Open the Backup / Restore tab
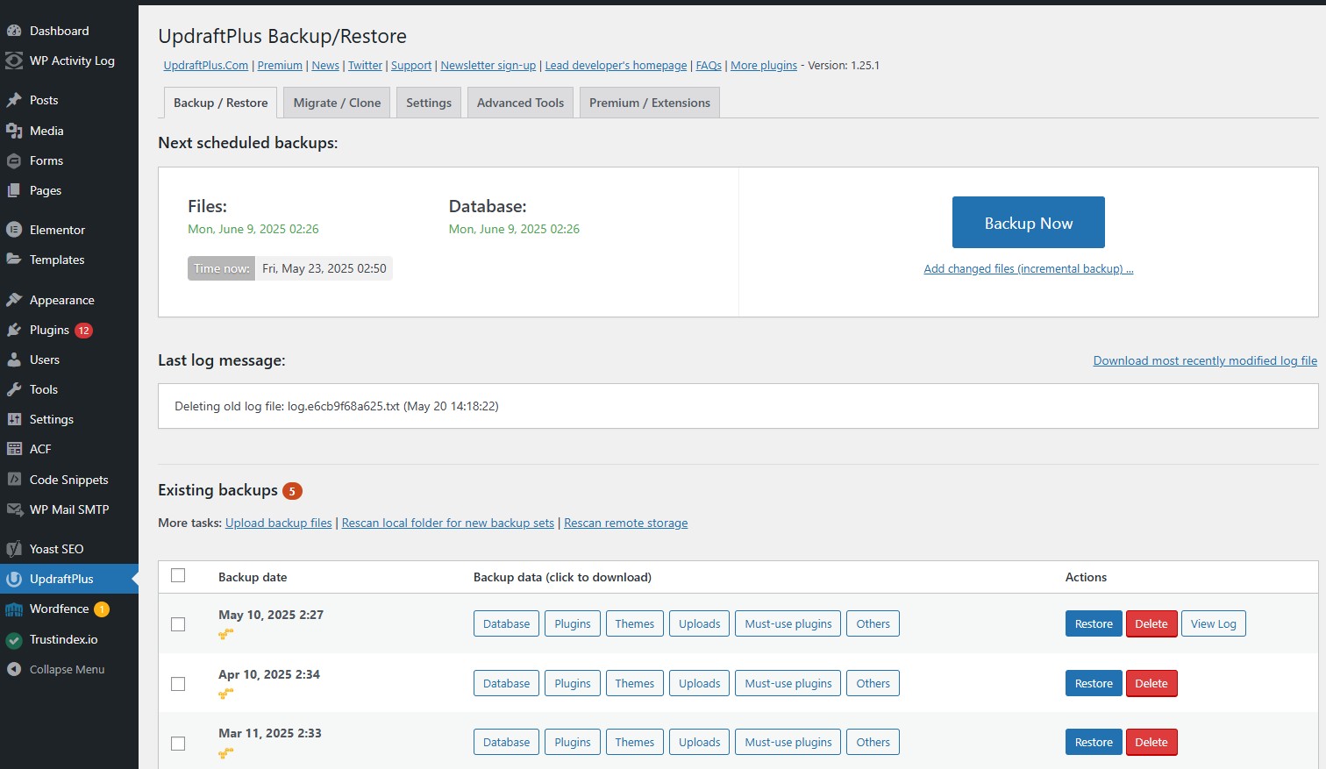This screenshot has height=769, width=1326. point(221,103)
